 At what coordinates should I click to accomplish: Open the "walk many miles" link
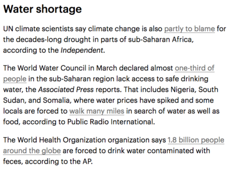tap(97, 111)
